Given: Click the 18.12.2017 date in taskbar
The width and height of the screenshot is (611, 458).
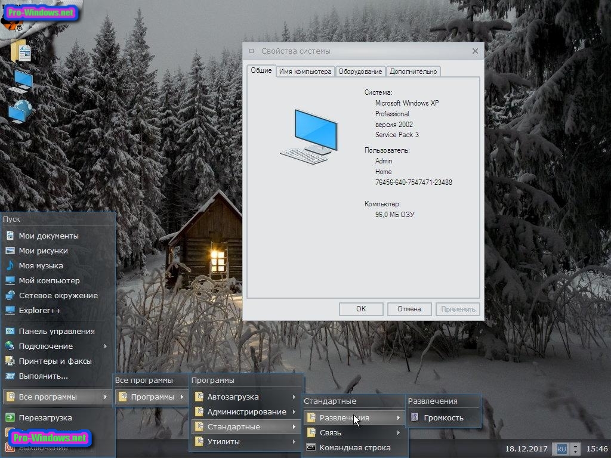Looking at the screenshot, I should pyautogui.click(x=526, y=448).
